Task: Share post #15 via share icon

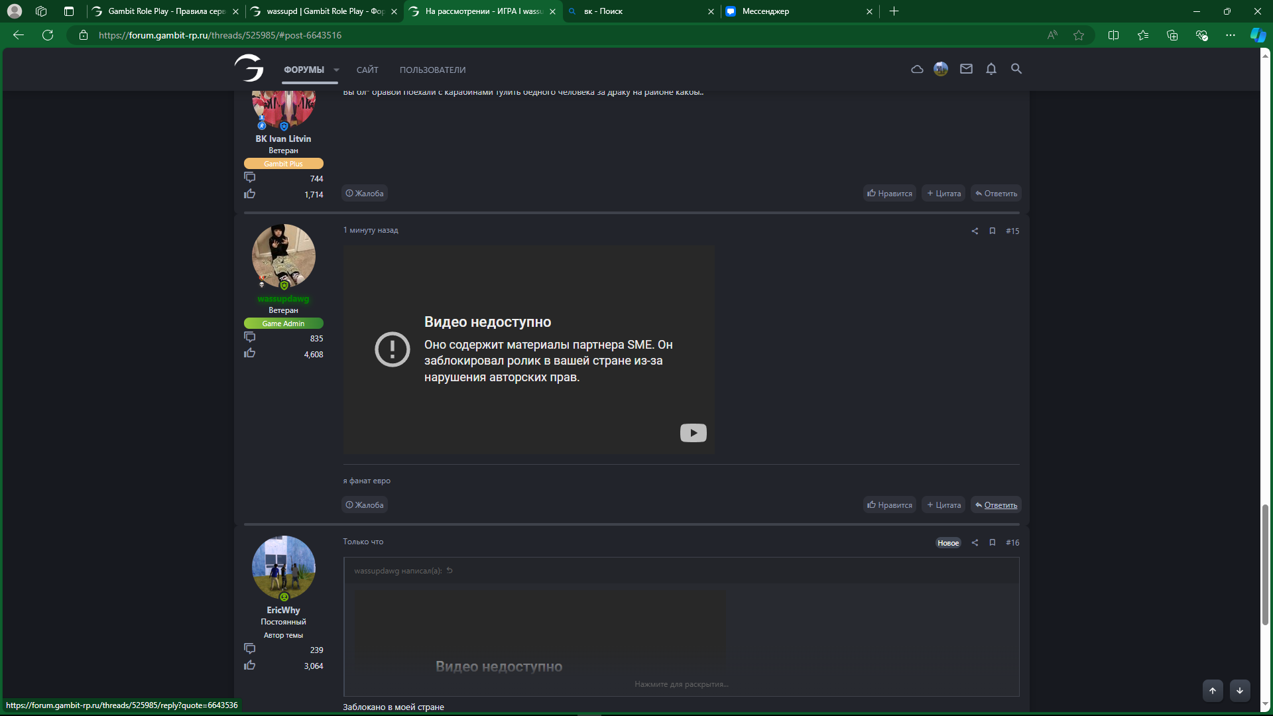Action: click(x=975, y=231)
